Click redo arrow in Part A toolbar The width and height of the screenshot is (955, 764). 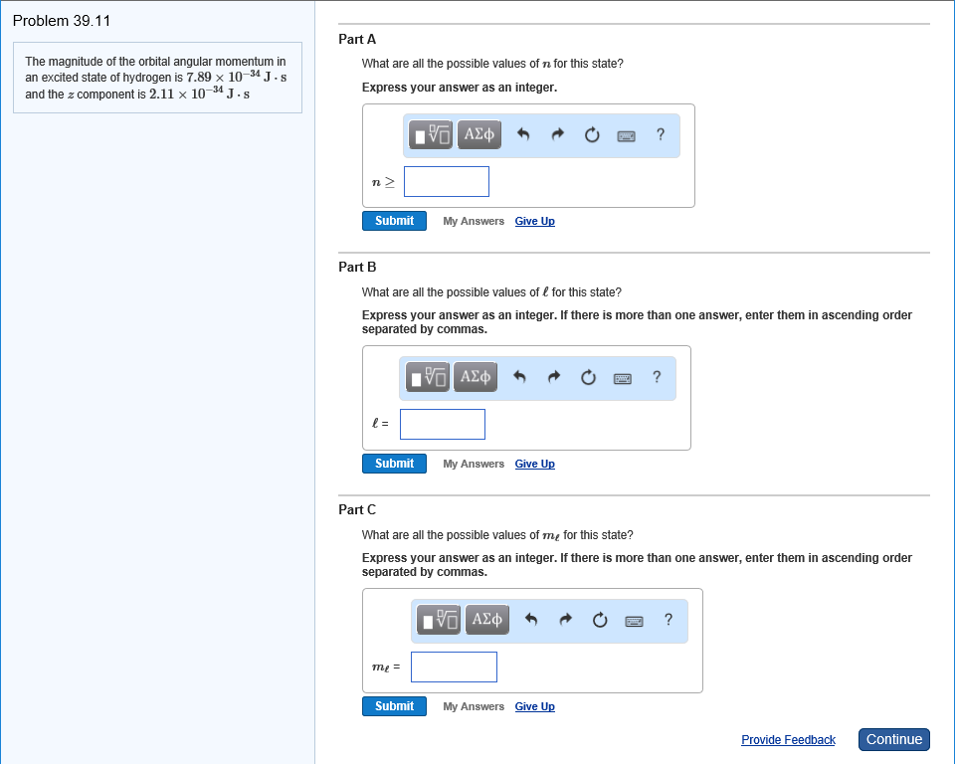click(x=558, y=134)
